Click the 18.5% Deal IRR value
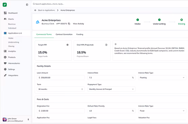The image size is (188, 124). (x=82, y=53)
